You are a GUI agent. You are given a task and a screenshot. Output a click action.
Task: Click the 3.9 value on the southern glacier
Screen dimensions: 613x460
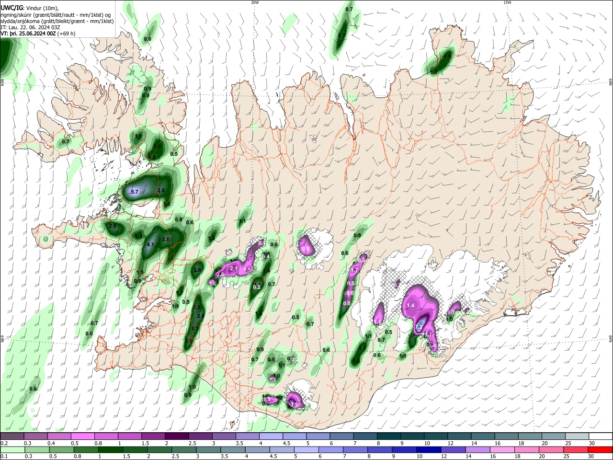coord(294,404)
